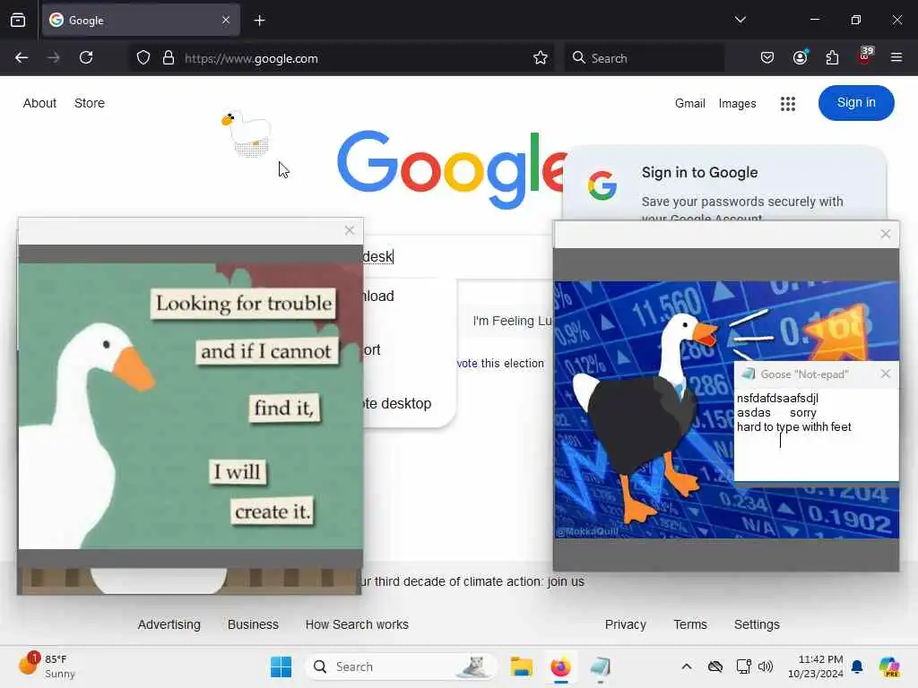Click the Firefox taskbar icon
The image size is (918, 688).
(560, 666)
